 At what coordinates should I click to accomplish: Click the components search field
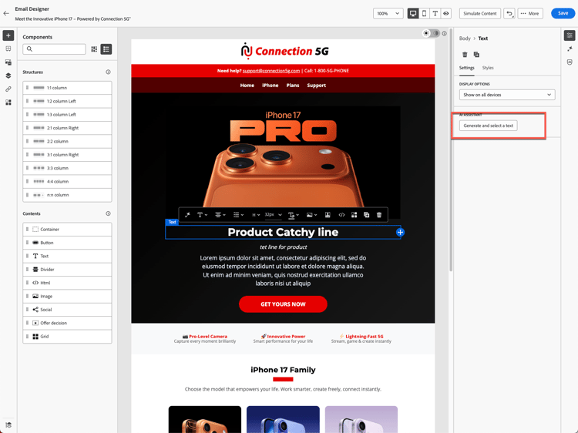[54, 49]
